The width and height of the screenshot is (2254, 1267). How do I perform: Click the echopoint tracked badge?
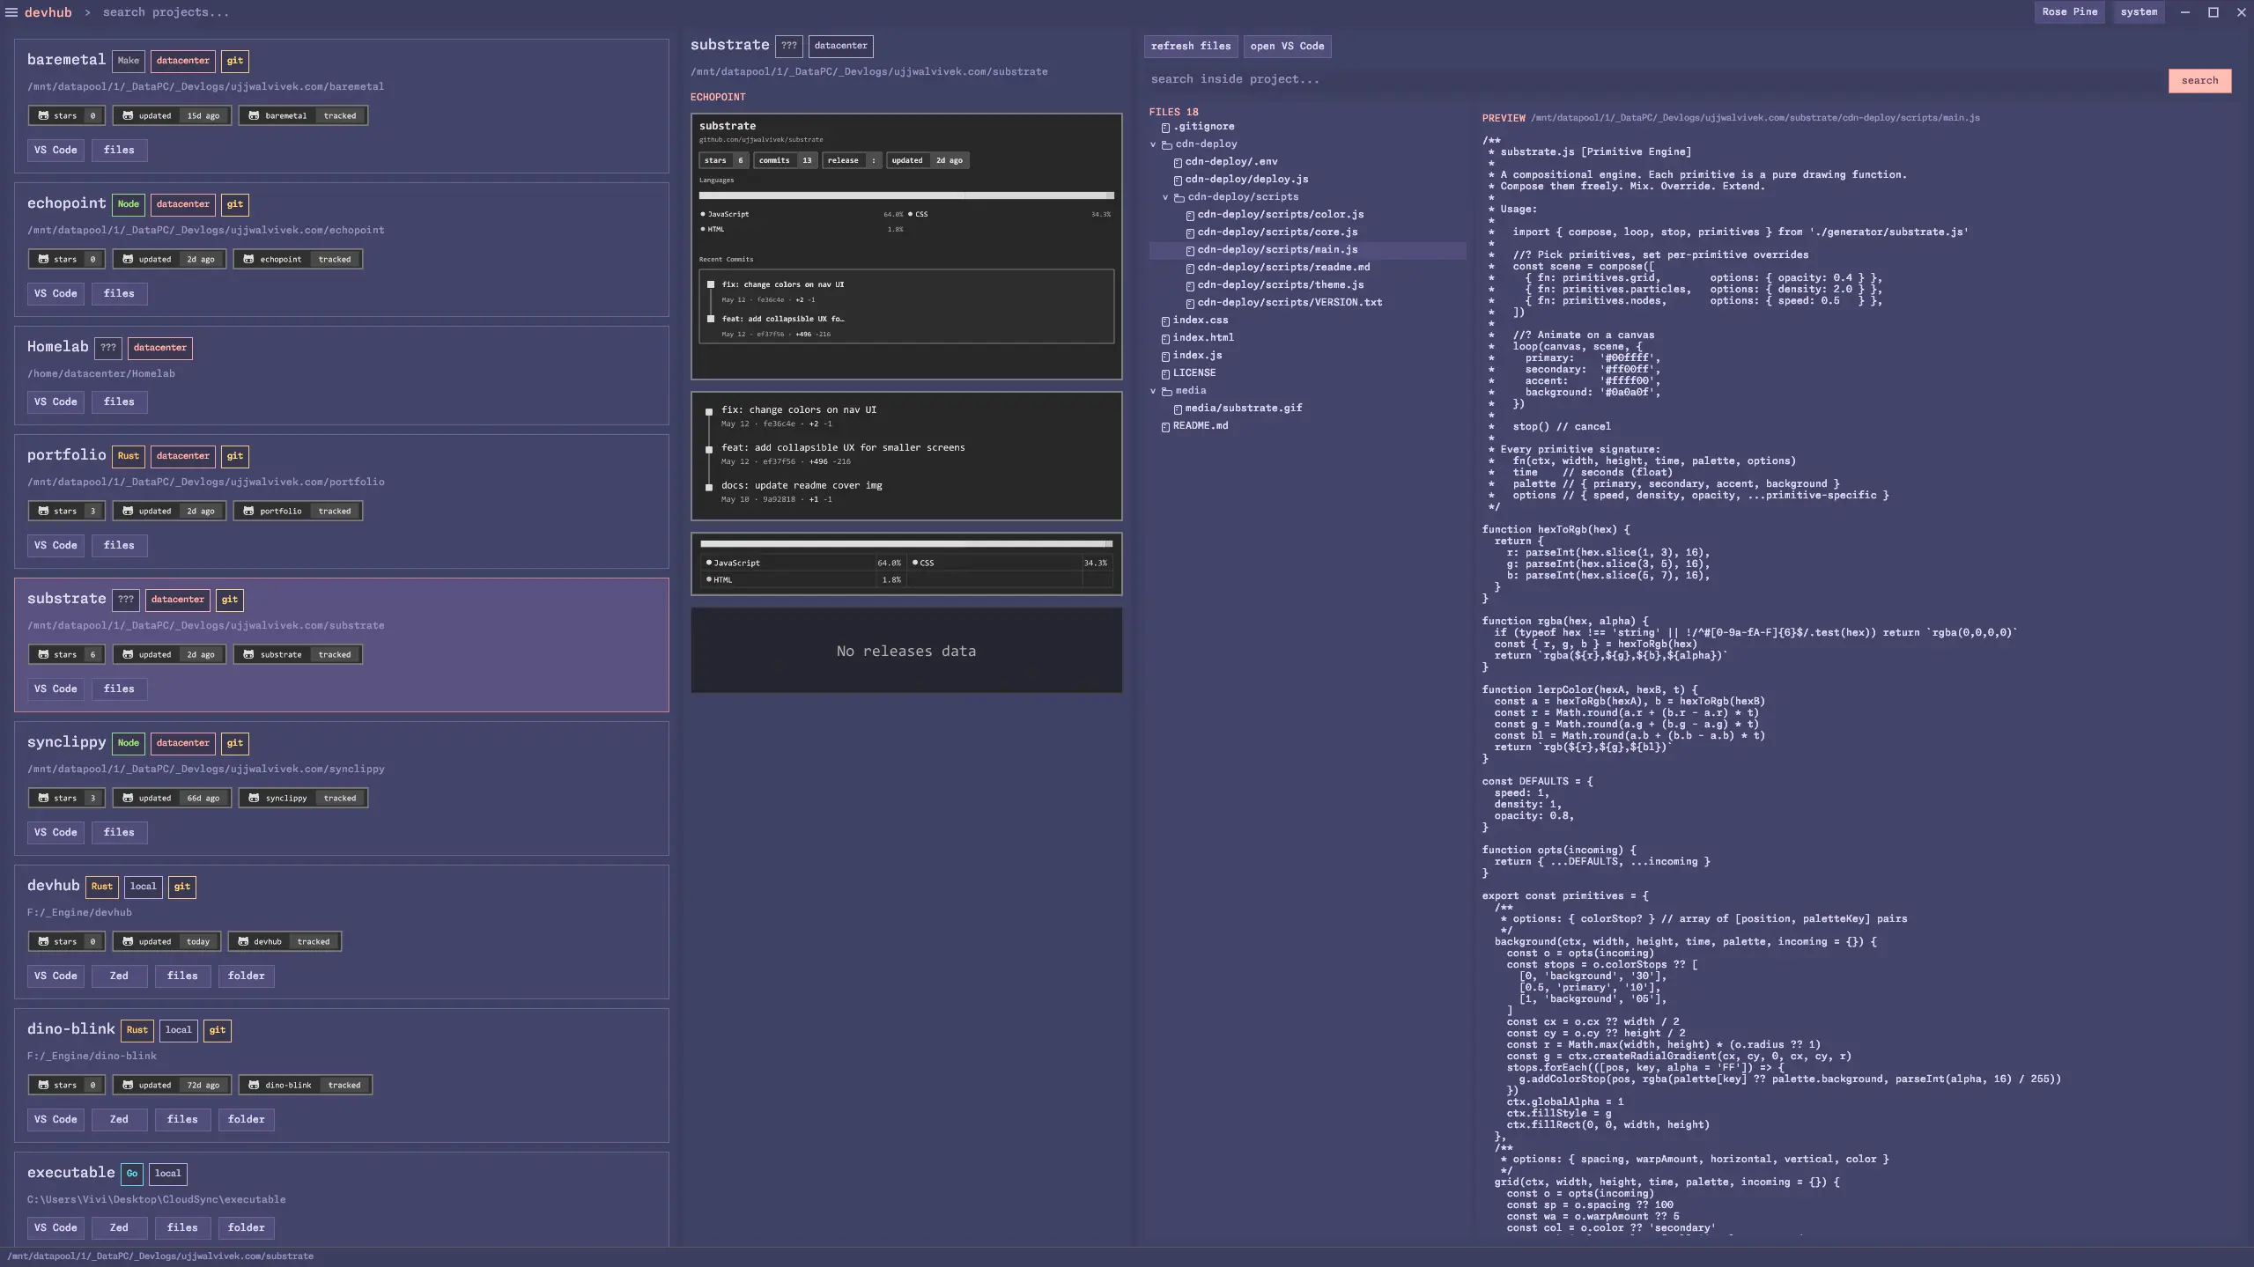pyautogui.click(x=298, y=259)
